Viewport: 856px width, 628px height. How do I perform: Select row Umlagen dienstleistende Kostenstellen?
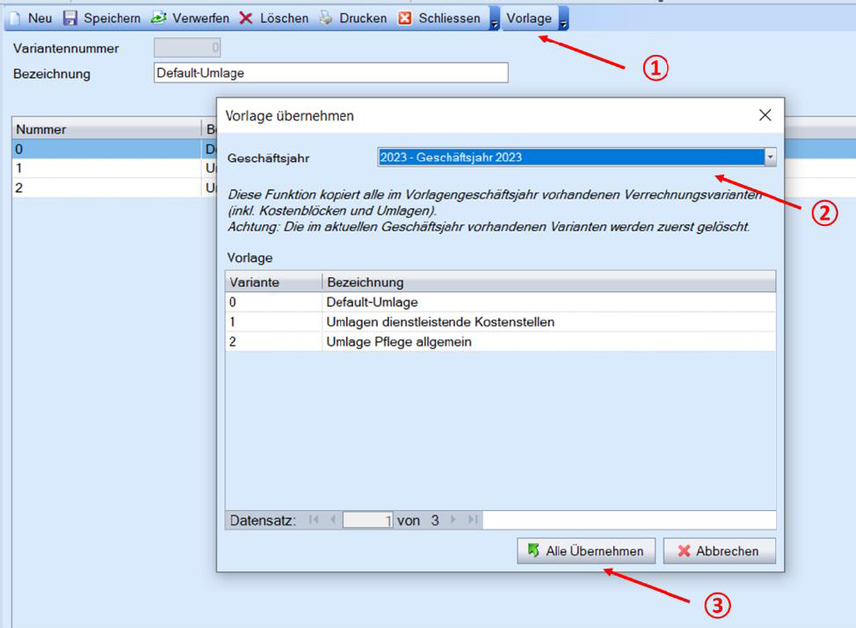(x=501, y=322)
